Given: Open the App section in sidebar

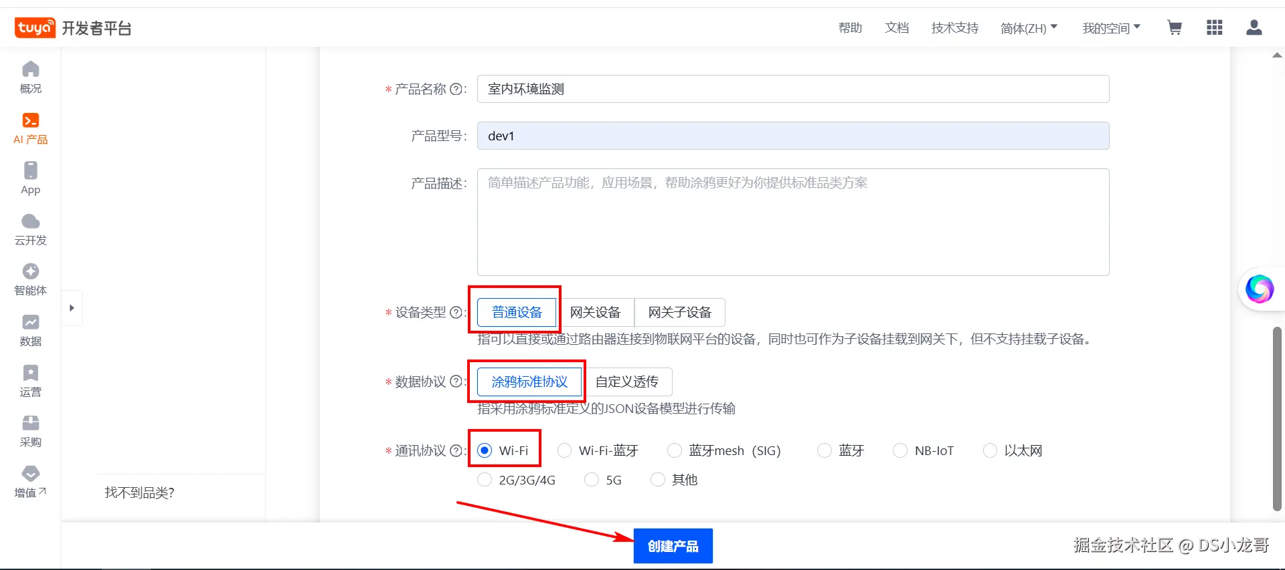Looking at the screenshot, I should pyautogui.click(x=31, y=178).
